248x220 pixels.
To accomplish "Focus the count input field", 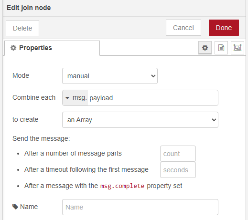I will [x=178, y=154].
